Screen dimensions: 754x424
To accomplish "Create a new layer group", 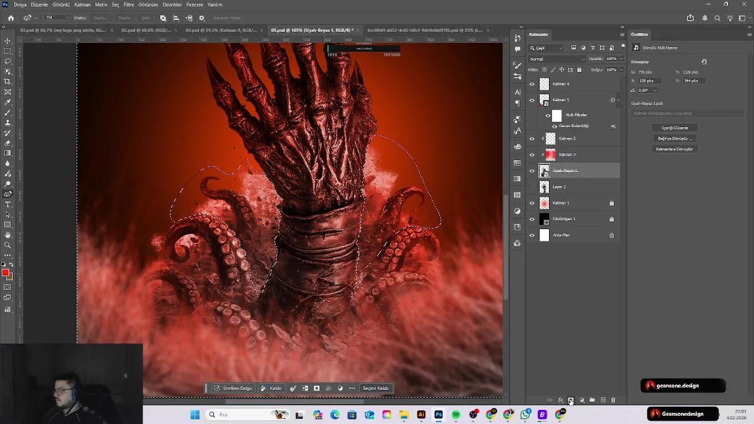I will tap(592, 400).
